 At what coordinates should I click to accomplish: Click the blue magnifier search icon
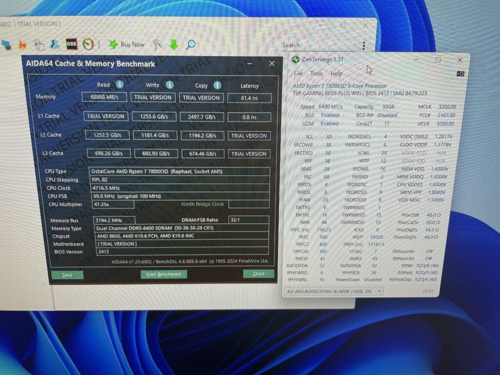tap(190, 44)
